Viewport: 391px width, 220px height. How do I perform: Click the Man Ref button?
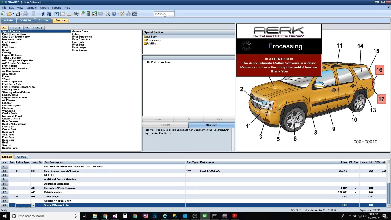[165, 125]
